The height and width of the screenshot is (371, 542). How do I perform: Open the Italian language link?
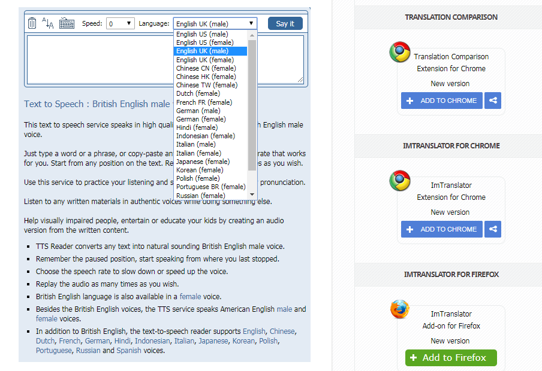[184, 341]
